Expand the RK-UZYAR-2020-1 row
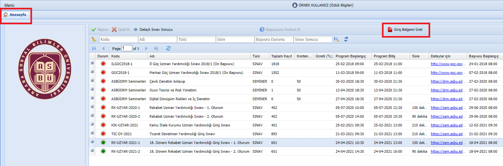Screen dimensions: 503x166 (92, 107)
